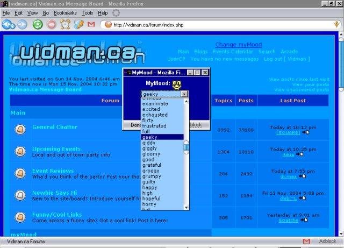Click the red Stop loading icon

point(52,24)
